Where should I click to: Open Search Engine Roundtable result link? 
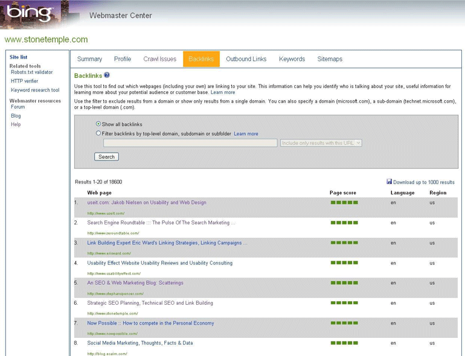click(161, 223)
